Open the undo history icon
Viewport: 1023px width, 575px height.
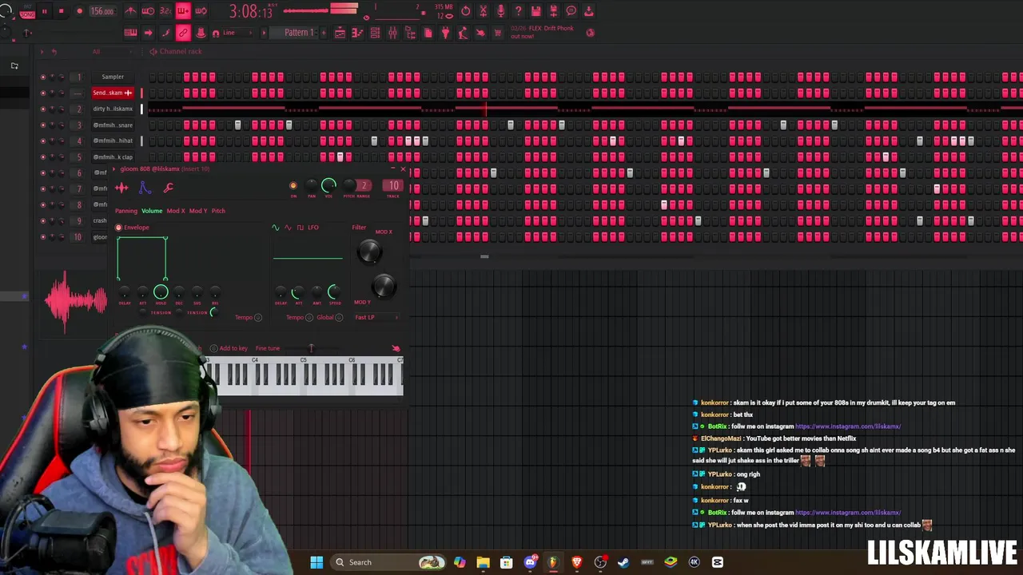tap(466, 11)
